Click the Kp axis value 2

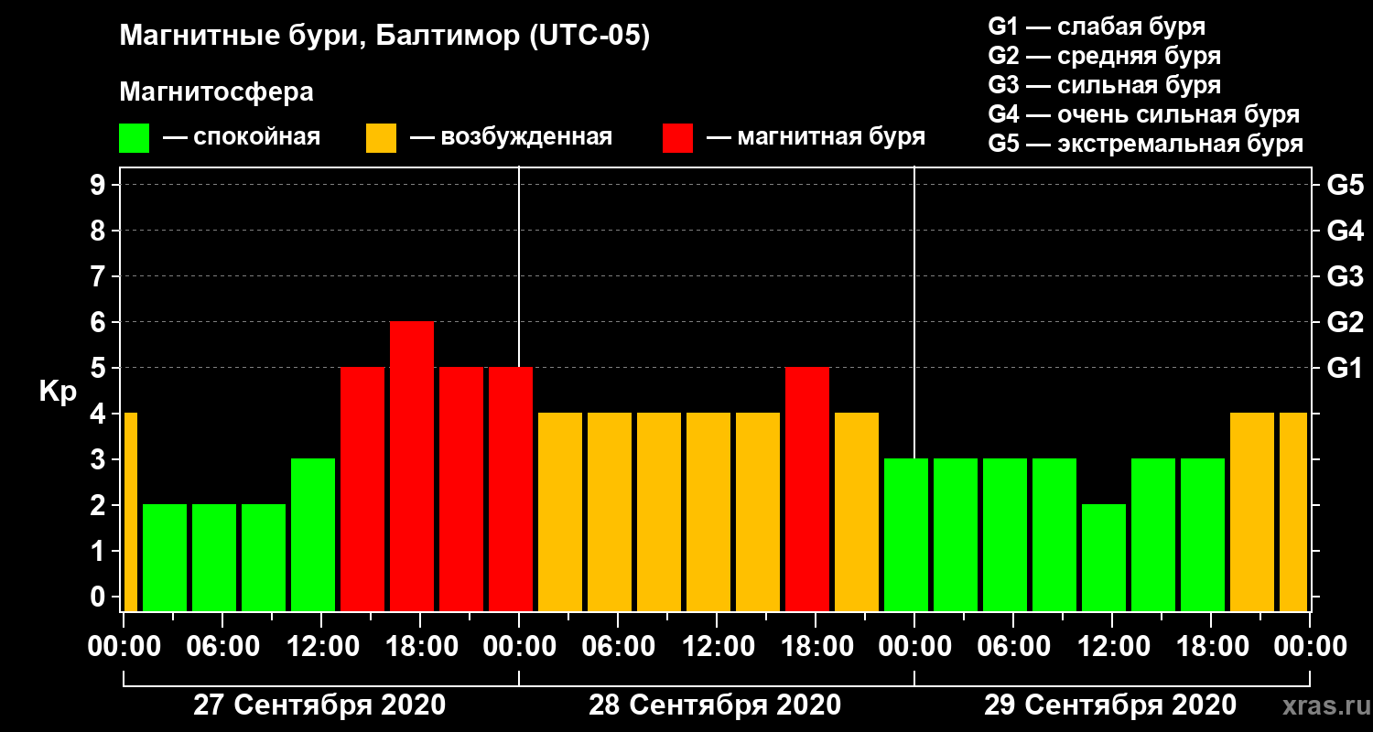(100, 505)
